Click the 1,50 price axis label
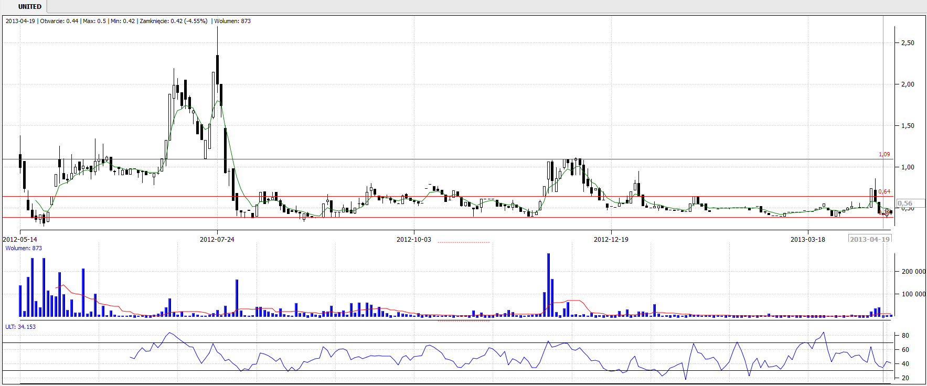This screenshot has width=927, height=386. point(908,126)
